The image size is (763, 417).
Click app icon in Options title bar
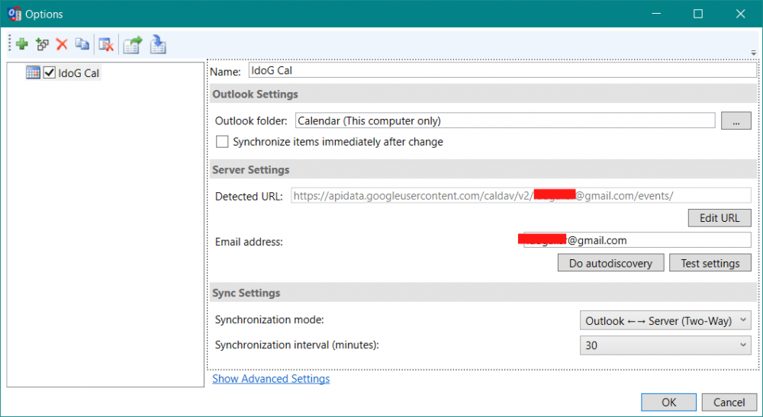pyautogui.click(x=14, y=14)
